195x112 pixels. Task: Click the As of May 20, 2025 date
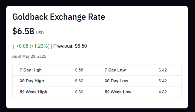[x=29, y=56]
